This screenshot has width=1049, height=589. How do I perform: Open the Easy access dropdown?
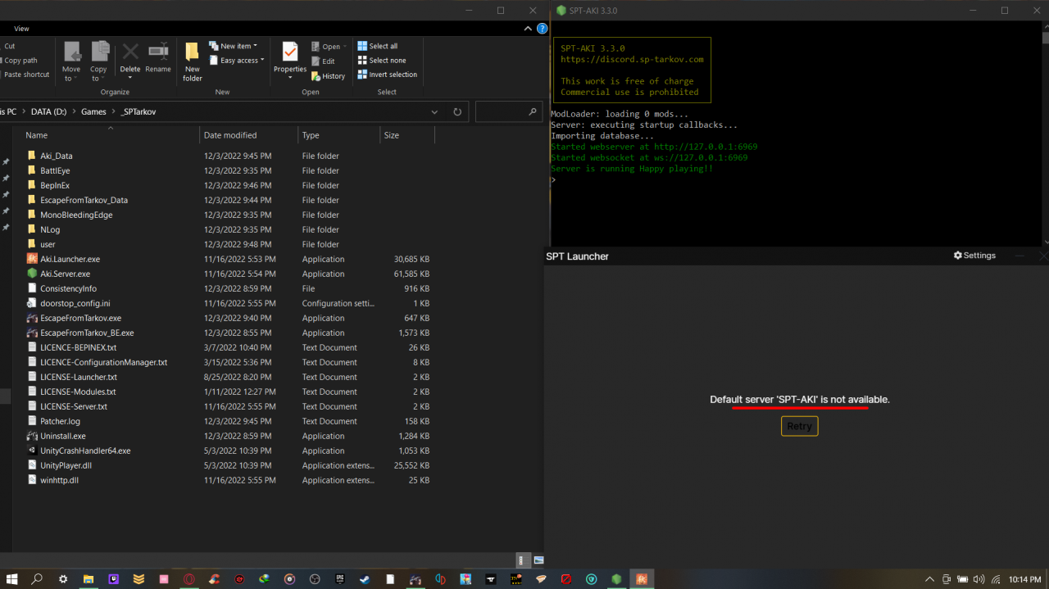(x=237, y=61)
